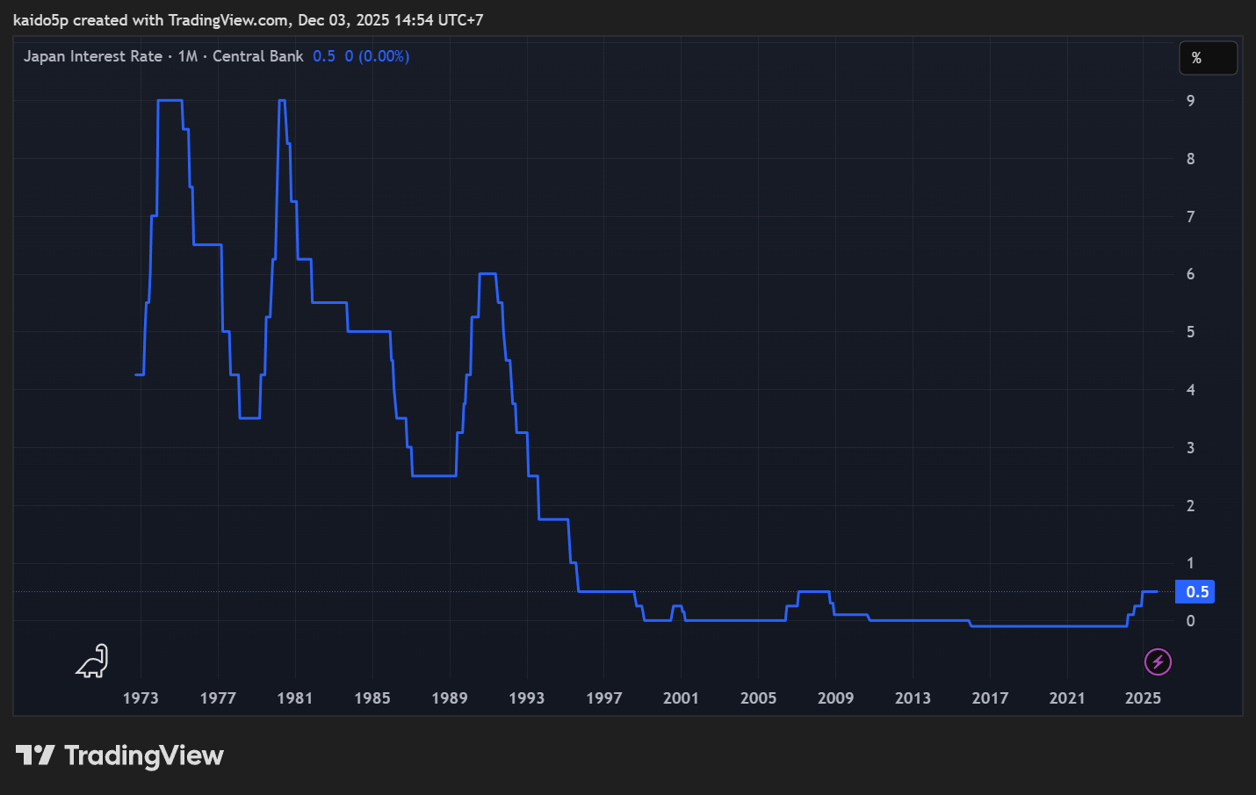Click the 9 mark on the rate axis

coord(1190,101)
